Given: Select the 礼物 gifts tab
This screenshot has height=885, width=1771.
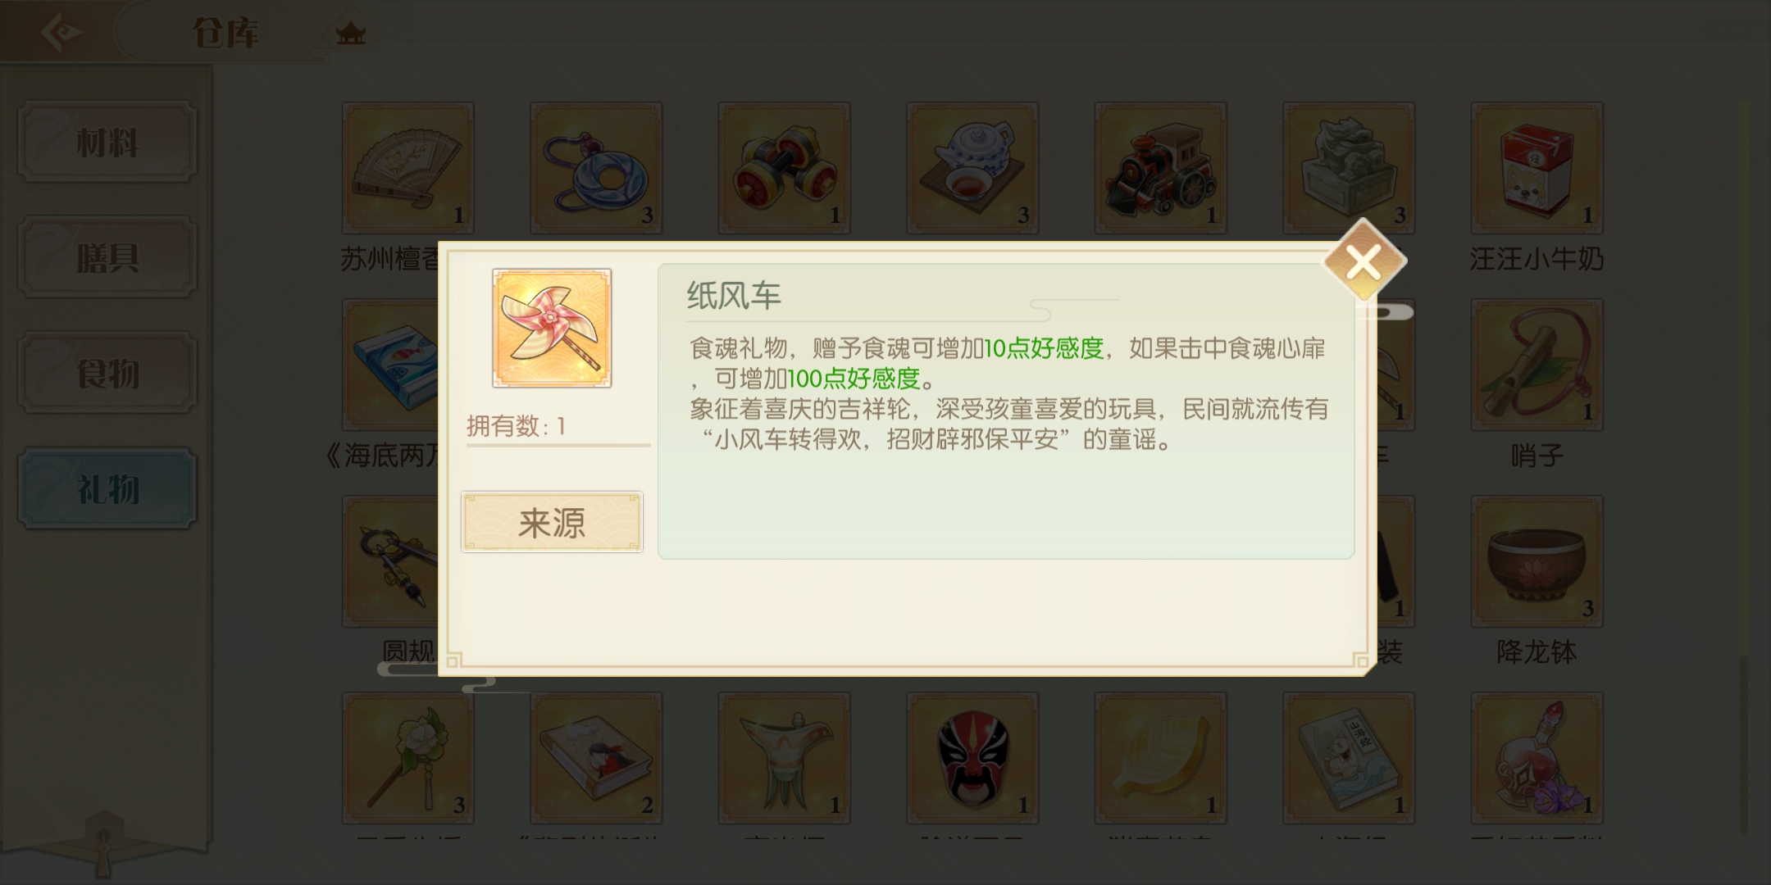Looking at the screenshot, I should coord(107,488).
